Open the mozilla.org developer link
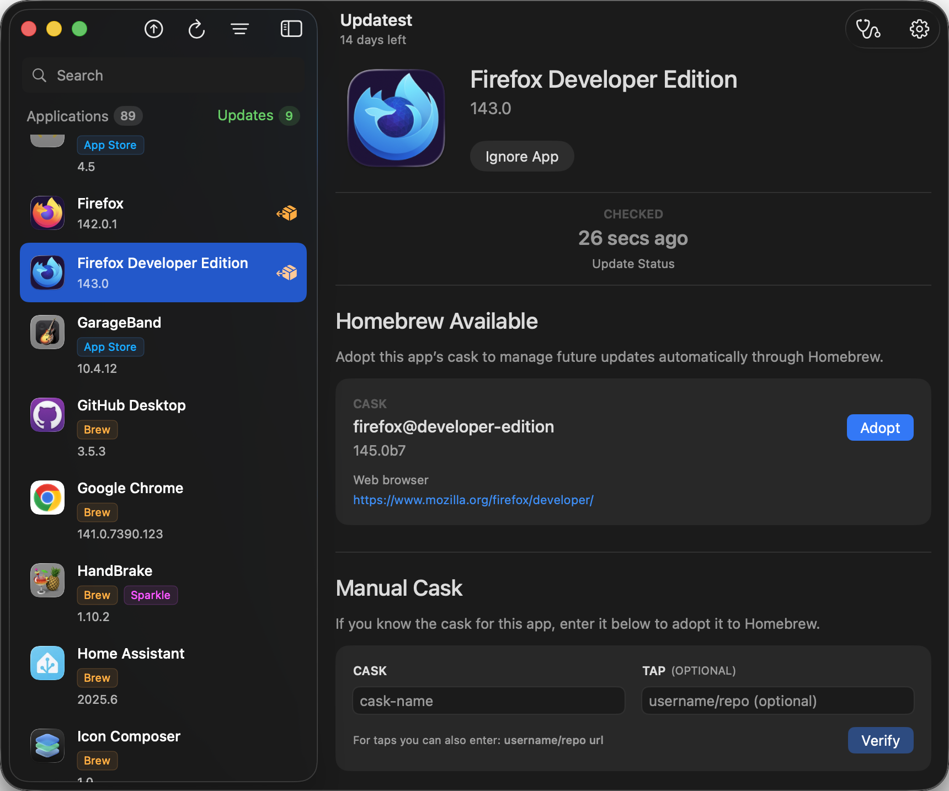 [473, 500]
